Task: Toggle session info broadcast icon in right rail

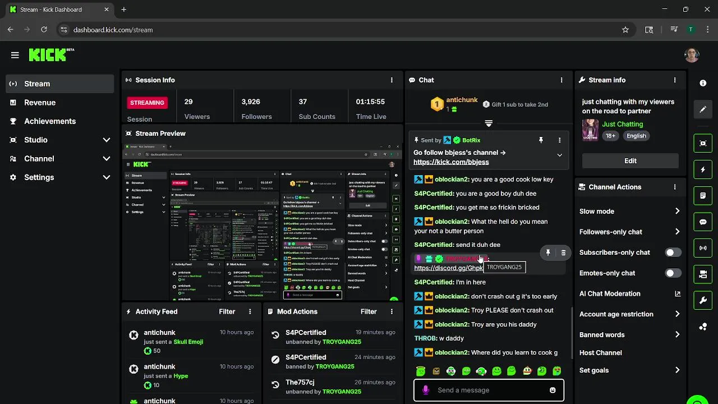Action: (x=703, y=248)
